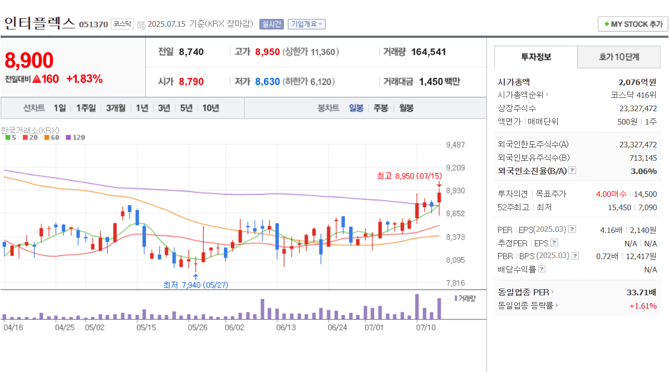Click the 거래량 164,541 value
Screen dimensions: 669x372
[429, 52]
